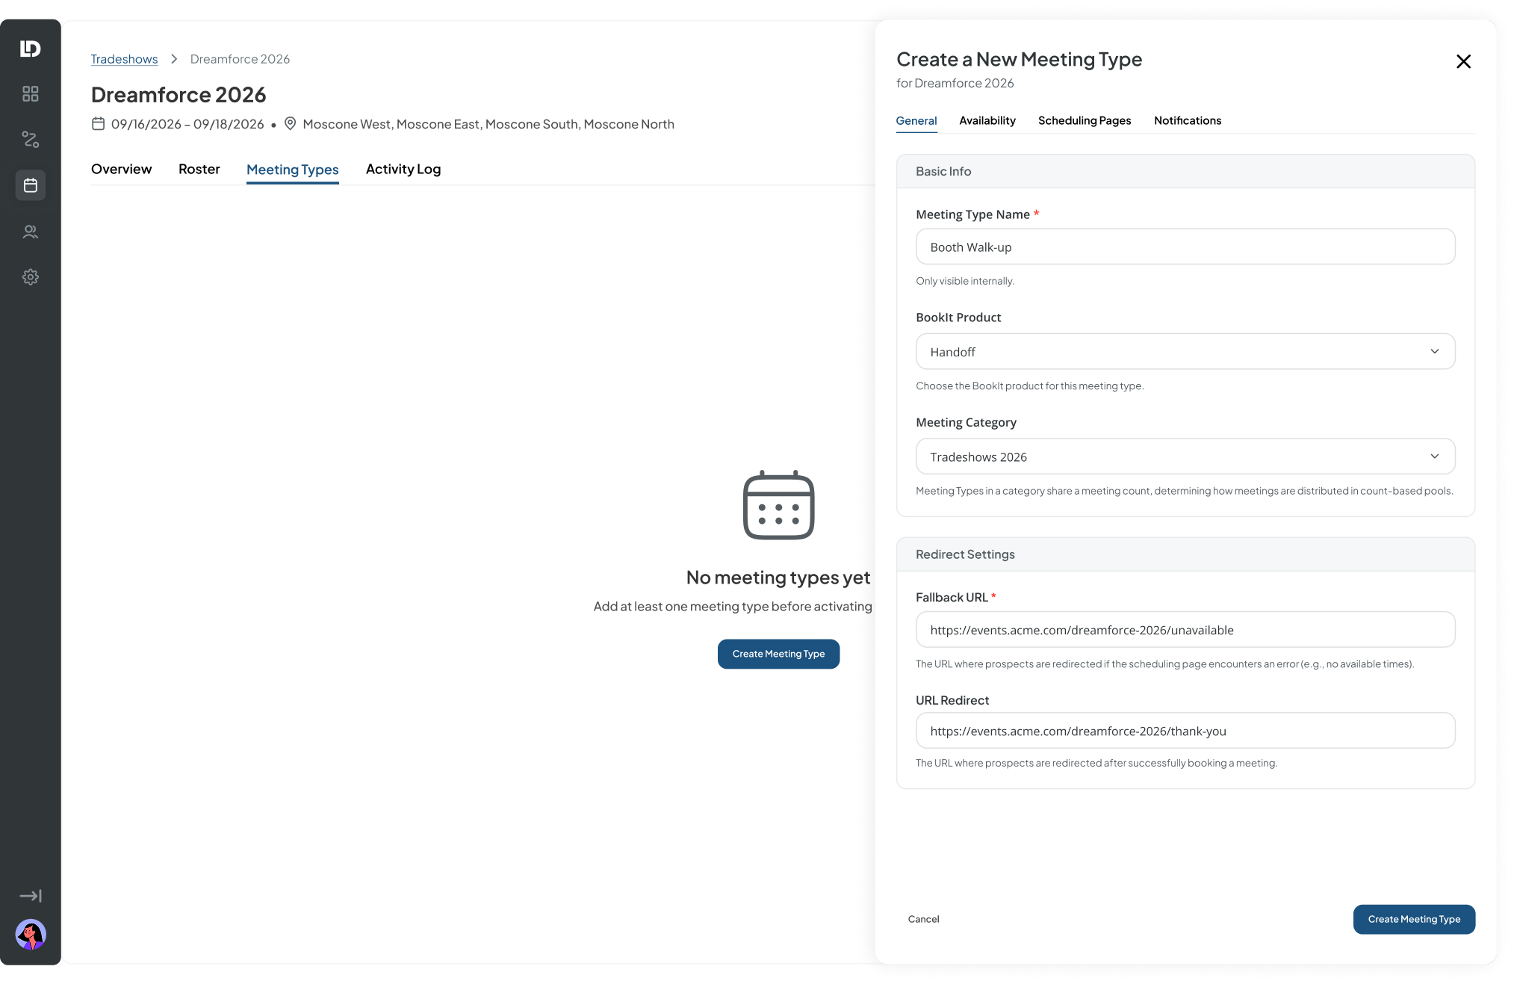Switch to the Scheduling Pages tab
This screenshot has width=1514, height=984.
tap(1084, 120)
